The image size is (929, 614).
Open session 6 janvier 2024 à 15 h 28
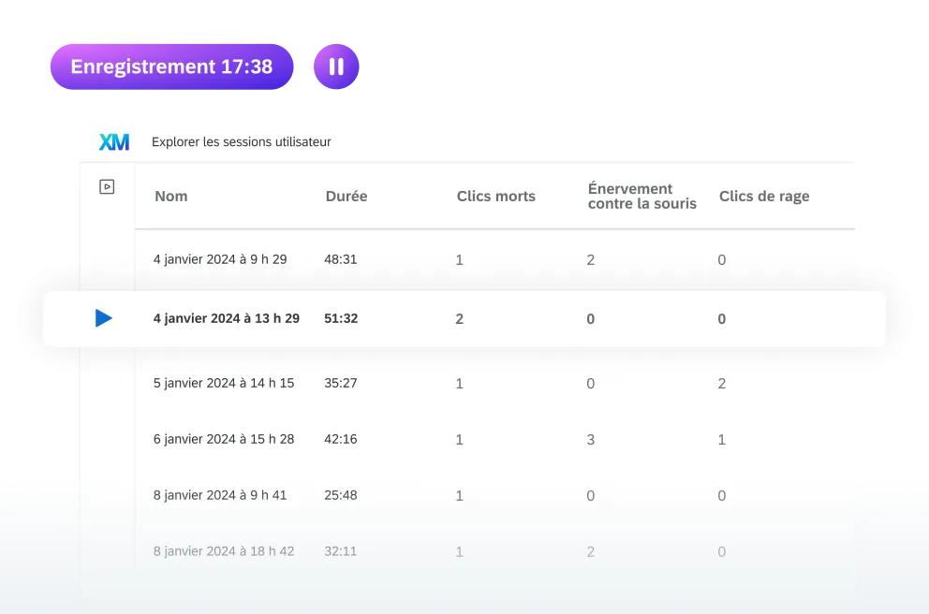click(224, 439)
